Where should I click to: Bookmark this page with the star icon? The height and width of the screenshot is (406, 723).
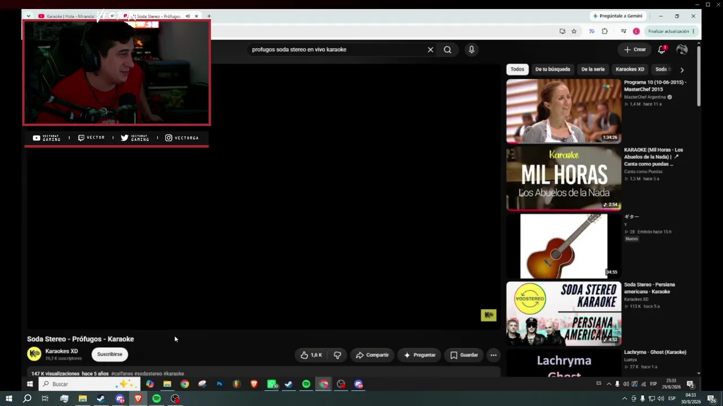(x=574, y=32)
